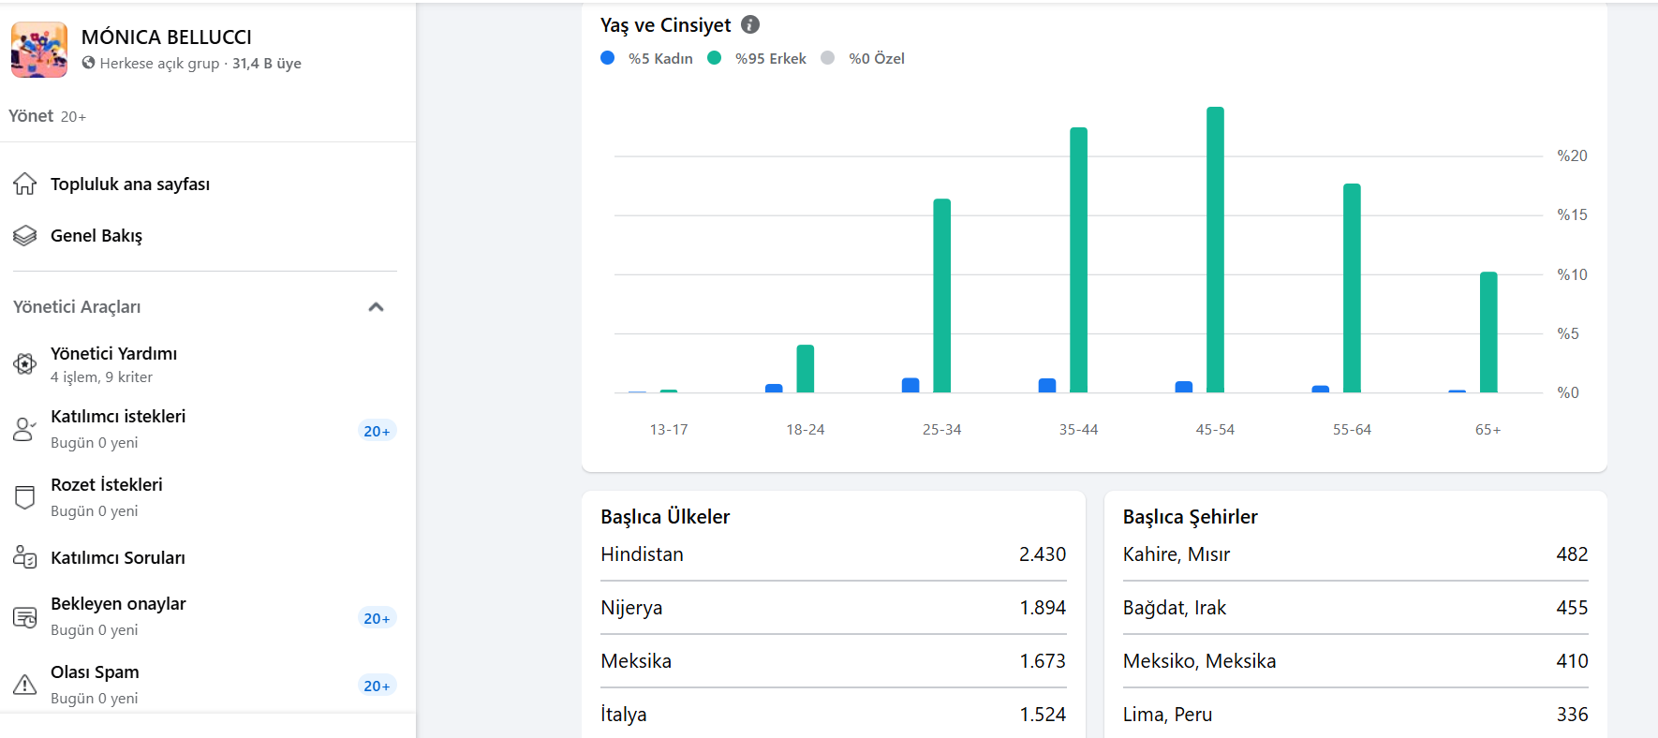Image resolution: width=1658 pixels, height=738 pixels.
Task: Click the blue Kadın bar for 25-34
Action: (x=910, y=385)
